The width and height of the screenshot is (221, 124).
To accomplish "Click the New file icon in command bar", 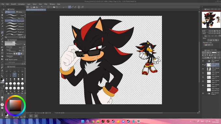I will pos(31,7).
